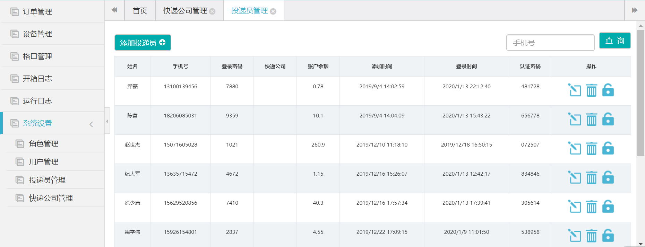This screenshot has height=247, width=645.
Task: Click edit icon for 纪大军 row
Action: coord(574,177)
